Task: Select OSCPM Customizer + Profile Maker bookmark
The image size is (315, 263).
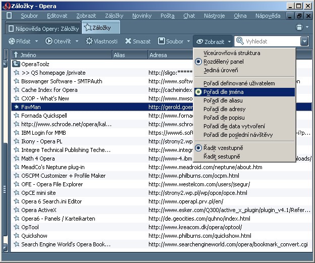Action: click(162, 176)
